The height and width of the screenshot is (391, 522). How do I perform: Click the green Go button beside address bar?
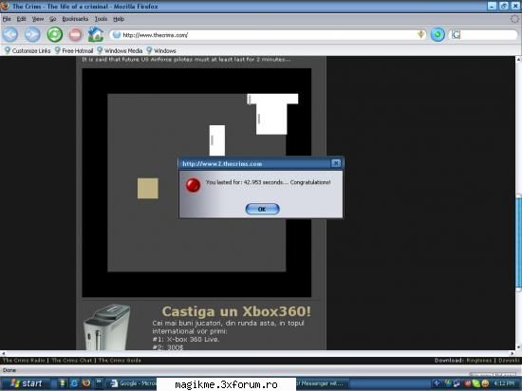click(438, 34)
